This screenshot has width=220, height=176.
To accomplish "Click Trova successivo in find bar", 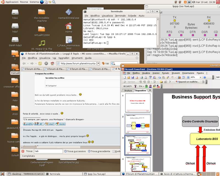I will (x=75, y=151).
